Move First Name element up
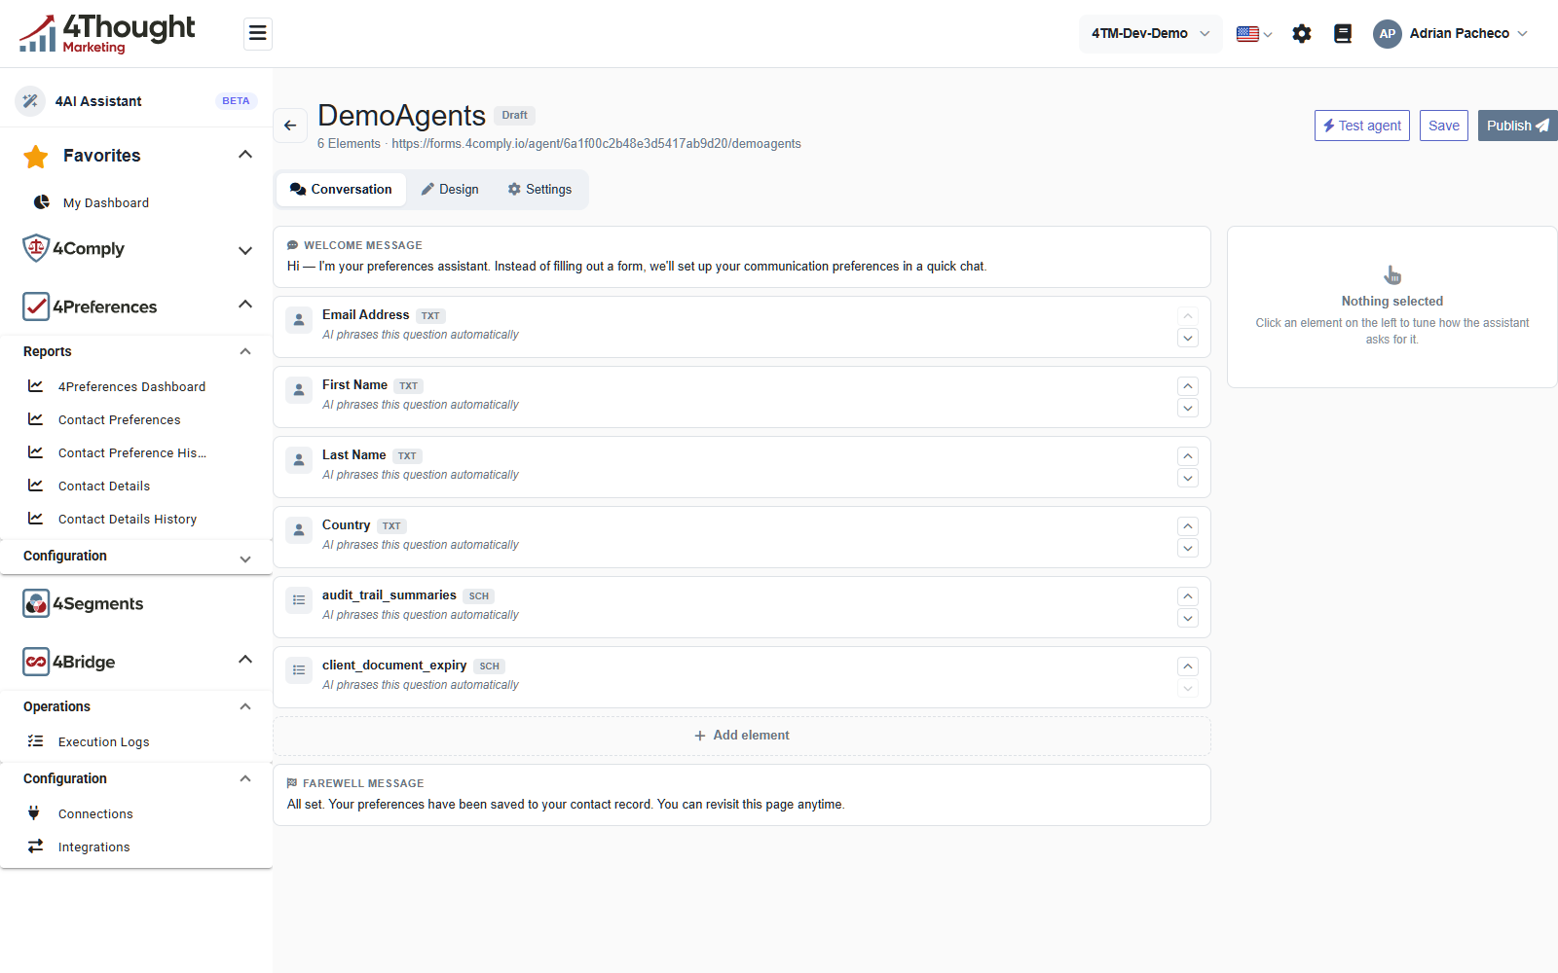This screenshot has height=973, width=1558. pos(1188,386)
